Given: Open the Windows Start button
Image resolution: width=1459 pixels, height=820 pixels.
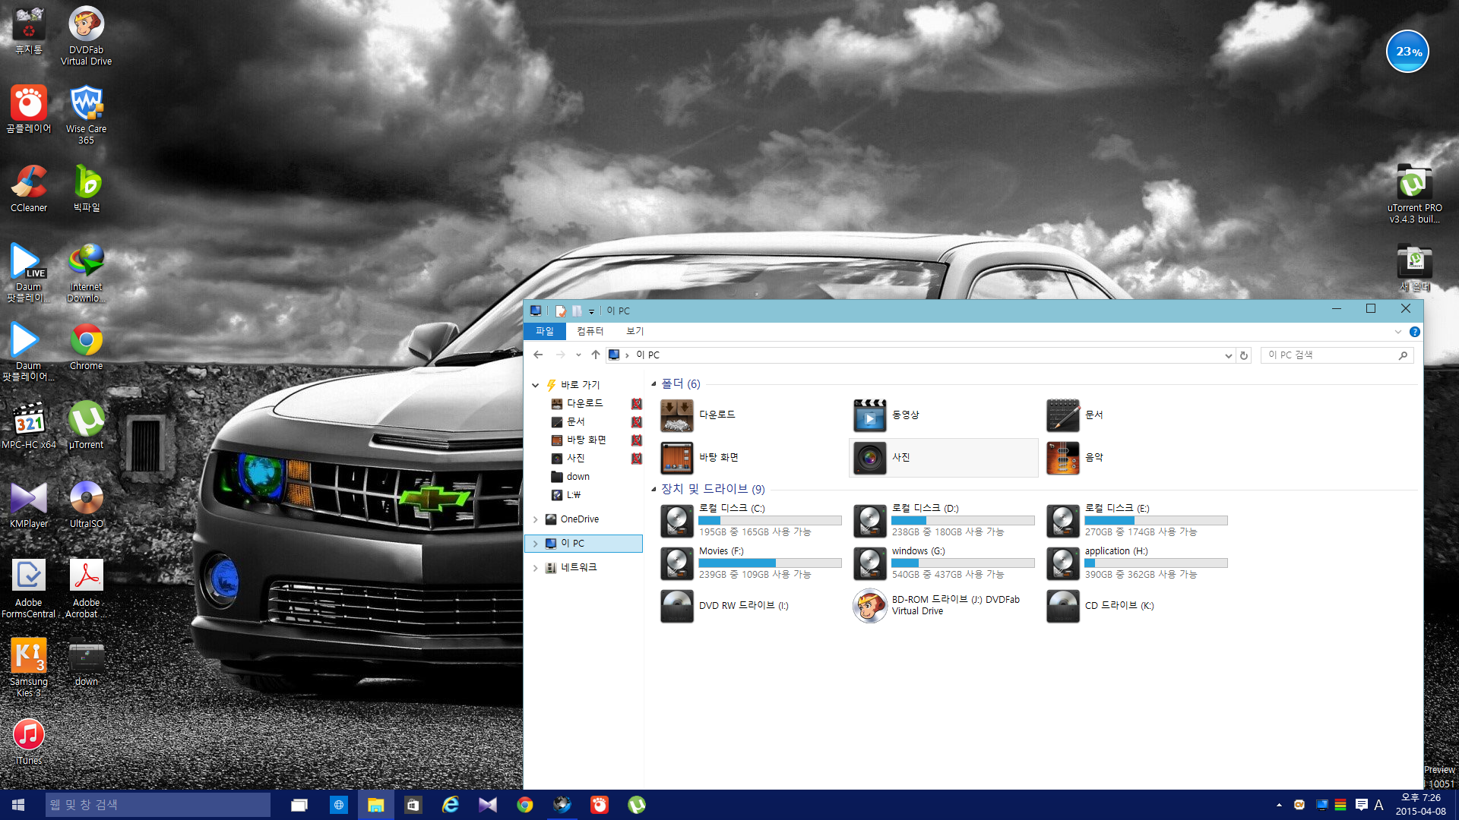Looking at the screenshot, I should (x=18, y=805).
